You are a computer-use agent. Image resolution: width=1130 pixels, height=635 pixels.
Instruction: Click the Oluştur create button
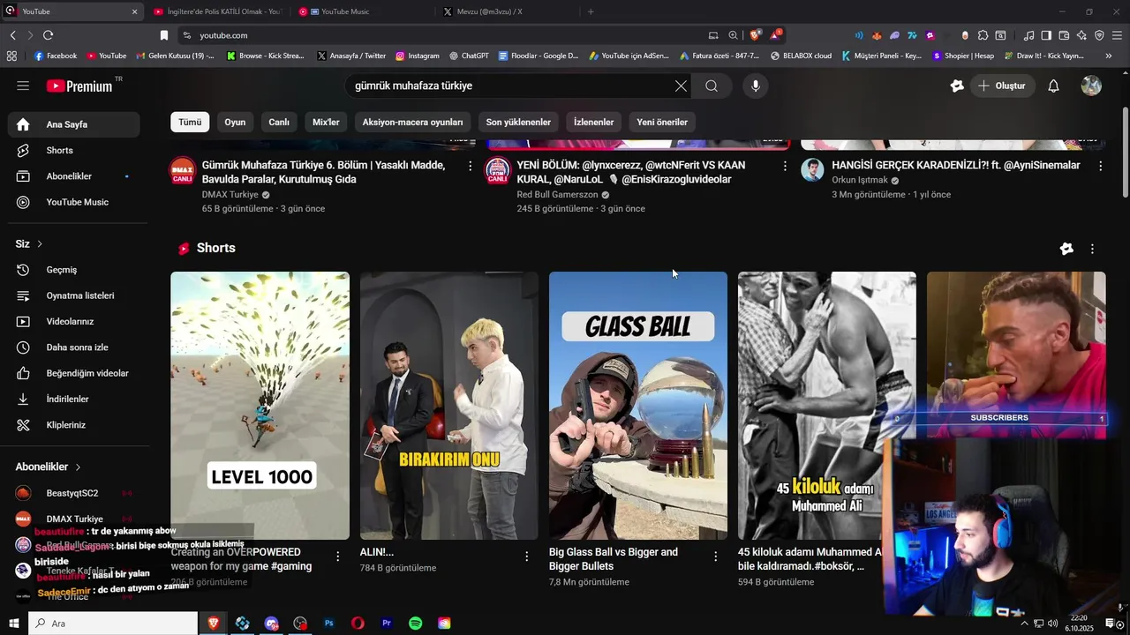tap(1002, 86)
